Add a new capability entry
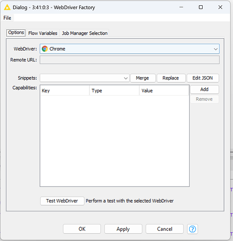The height and width of the screenshot is (241, 233). [x=205, y=89]
